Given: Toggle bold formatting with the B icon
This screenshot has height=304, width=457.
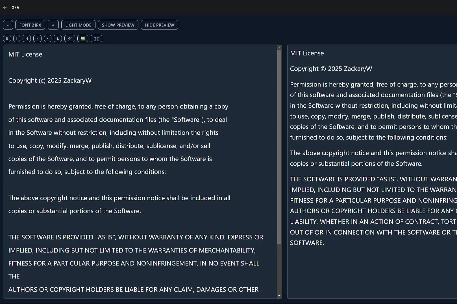Looking at the screenshot, I should [7, 38].
